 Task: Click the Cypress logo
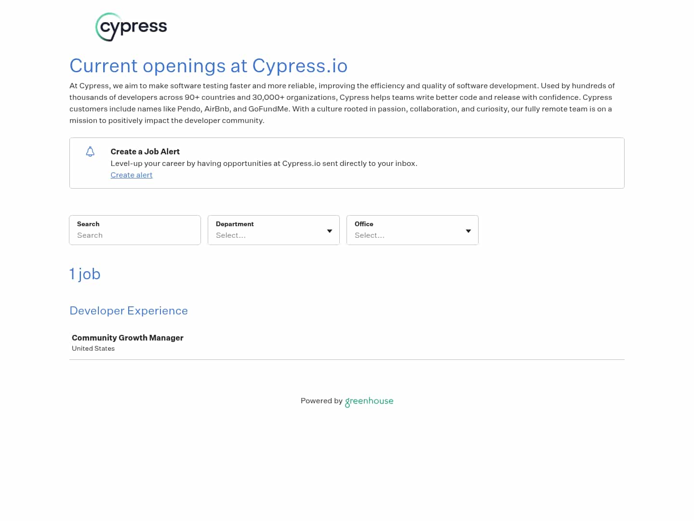coord(131,27)
